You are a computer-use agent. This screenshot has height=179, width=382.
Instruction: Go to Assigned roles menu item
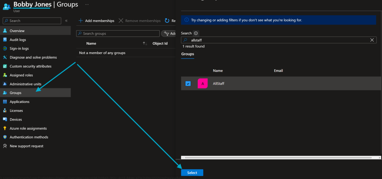[x=21, y=75]
